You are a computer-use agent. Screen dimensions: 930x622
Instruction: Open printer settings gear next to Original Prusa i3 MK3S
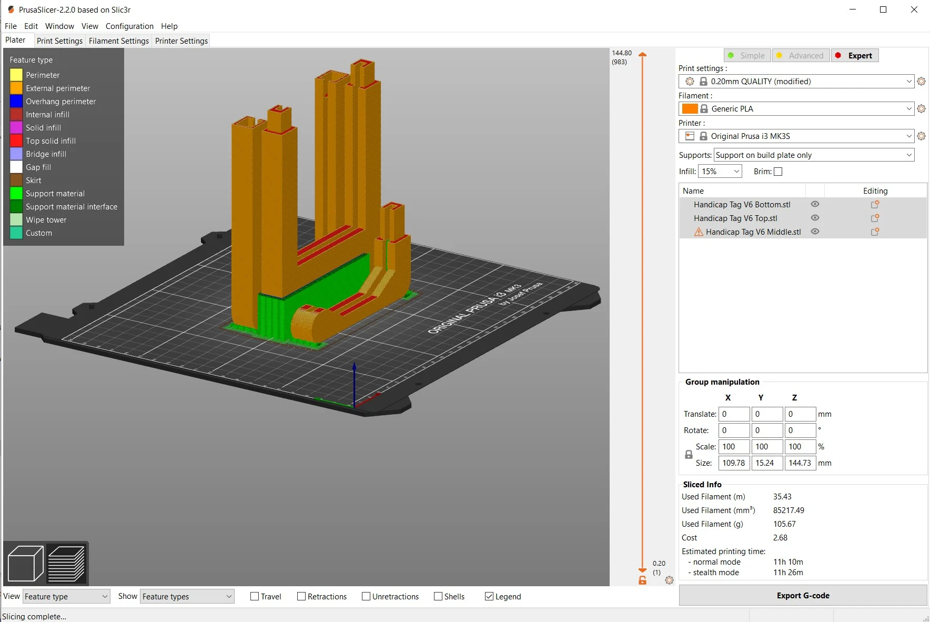click(921, 136)
